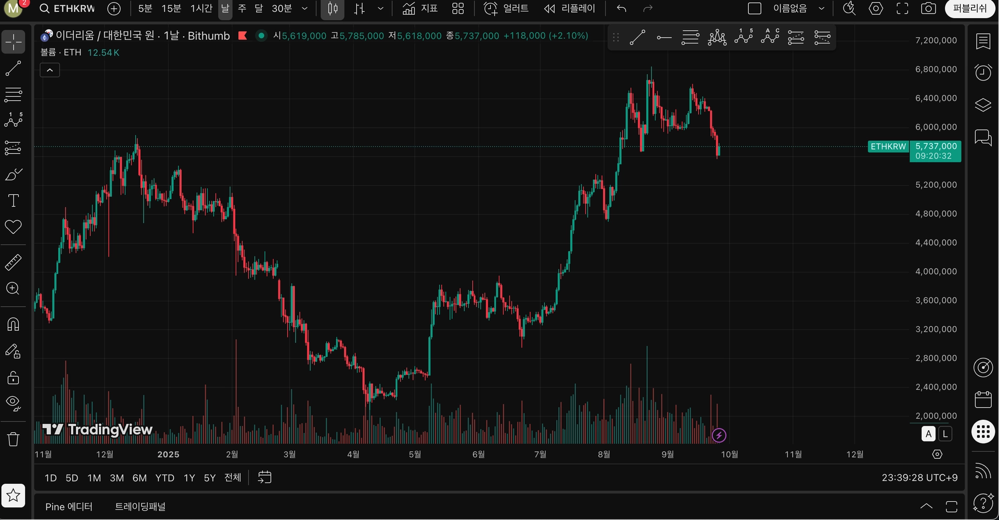This screenshot has width=999, height=520.
Task: Toggle auto scale A button
Action: click(928, 434)
